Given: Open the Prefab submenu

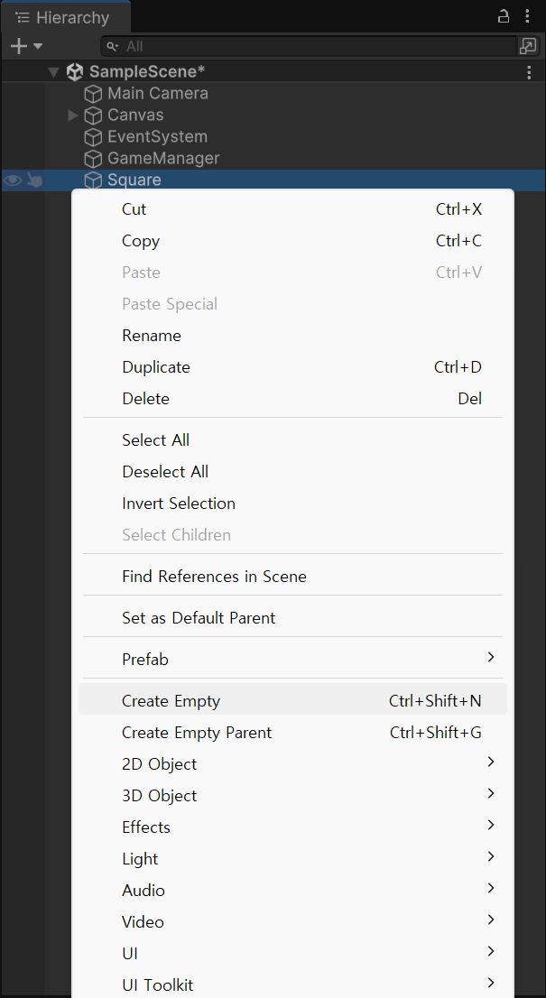Looking at the screenshot, I should click(292, 660).
